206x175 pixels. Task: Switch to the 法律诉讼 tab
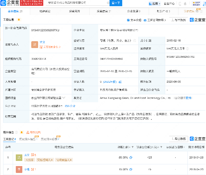tap(45, 11)
